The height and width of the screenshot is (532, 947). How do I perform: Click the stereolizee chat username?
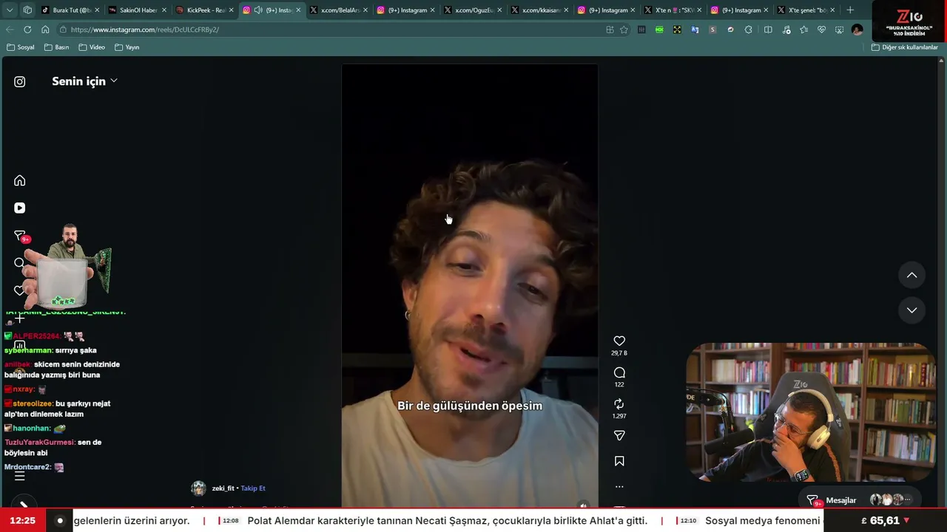click(x=33, y=403)
